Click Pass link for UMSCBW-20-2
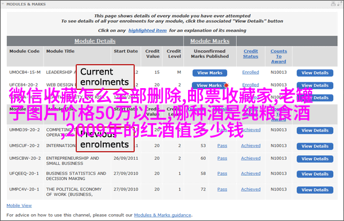344x221 pixels. [222, 158]
